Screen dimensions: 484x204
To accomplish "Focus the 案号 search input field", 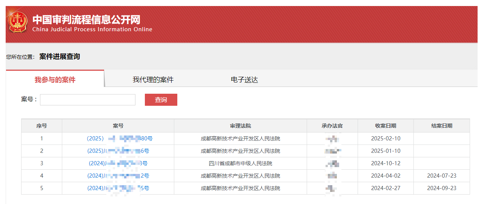I will pos(88,100).
